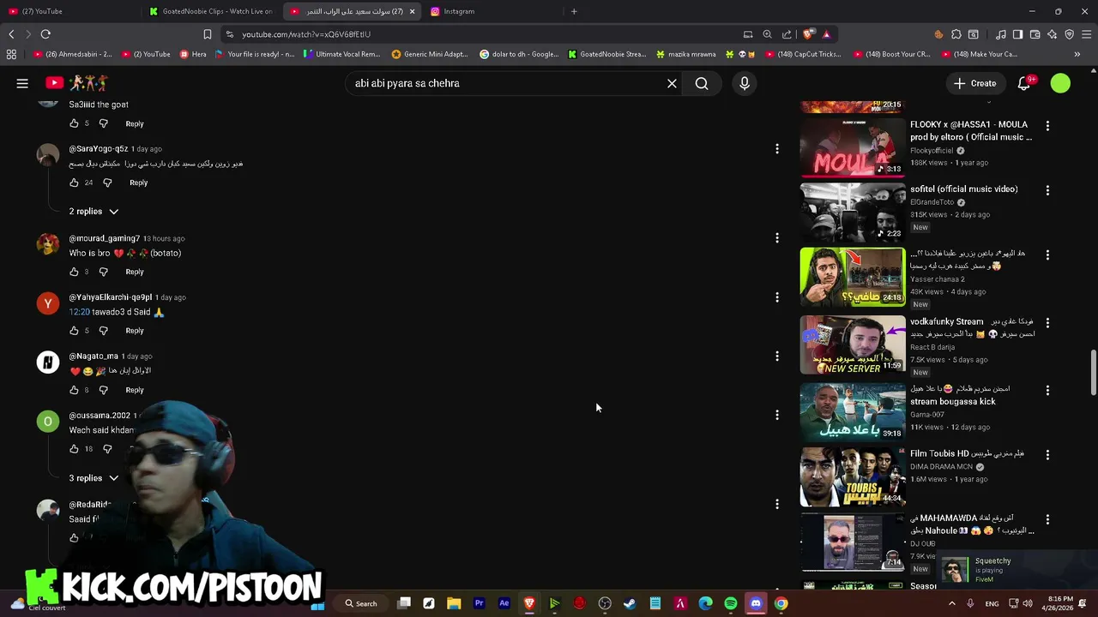
Task: Open Film Toubis HD thumbnail
Action: point(853,477)
